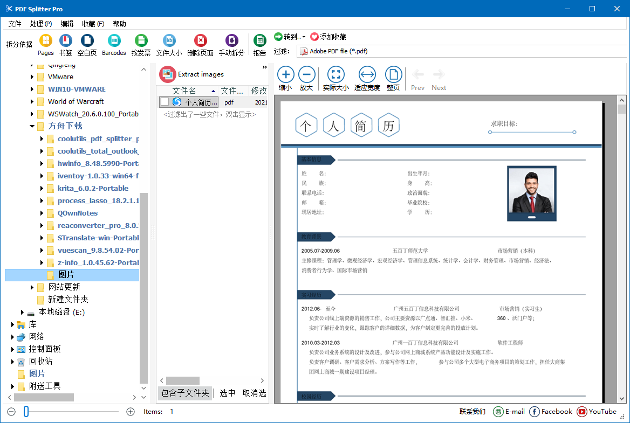Viewport: 630px width, 423px height.
Task: Click preview scrollbar down arrow
Action: point(621,399)
